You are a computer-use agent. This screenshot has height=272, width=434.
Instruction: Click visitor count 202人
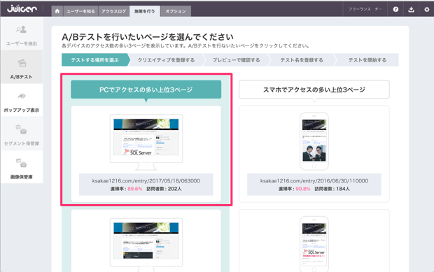(x=175, y=189)
